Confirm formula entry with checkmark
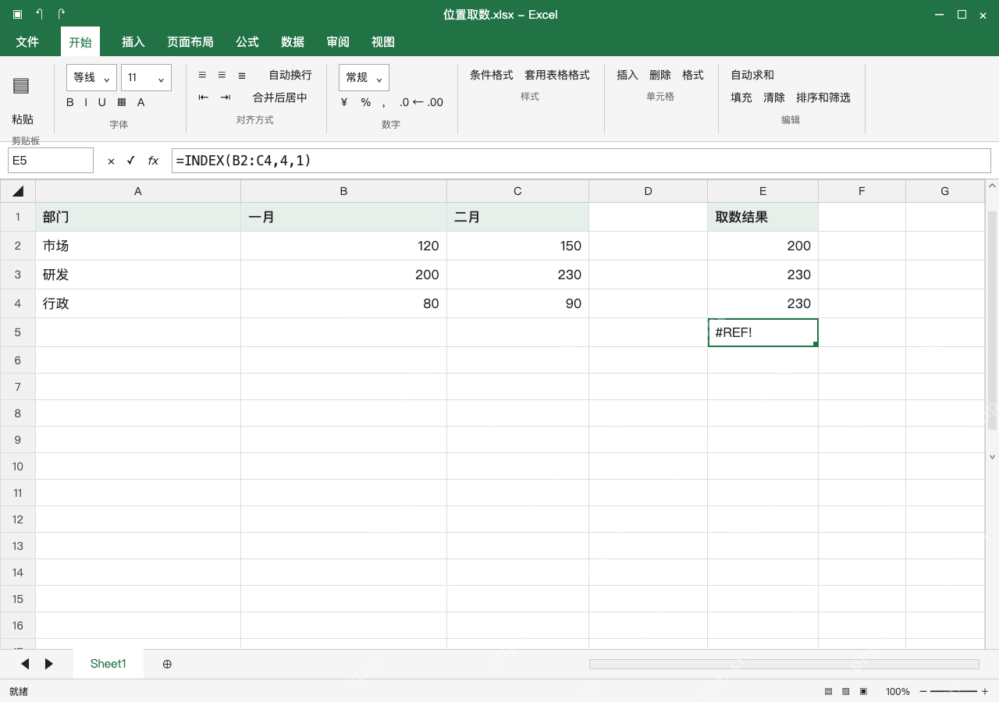The width and height of the screenshot is (999, 702). (x=131, y=161)
